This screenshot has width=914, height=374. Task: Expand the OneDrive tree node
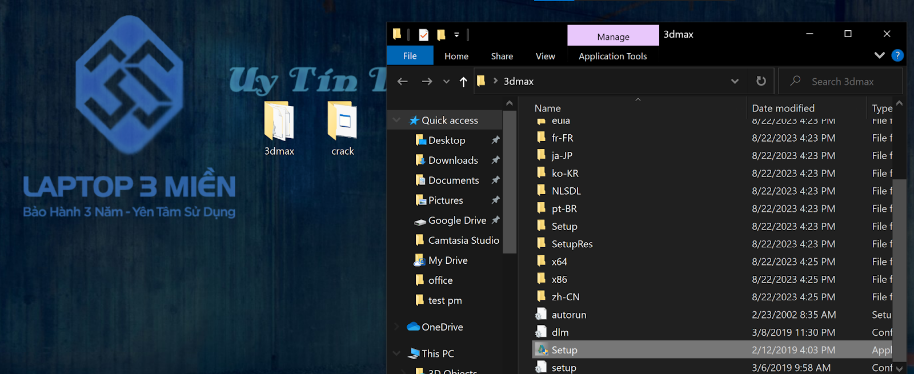point(396,327)
